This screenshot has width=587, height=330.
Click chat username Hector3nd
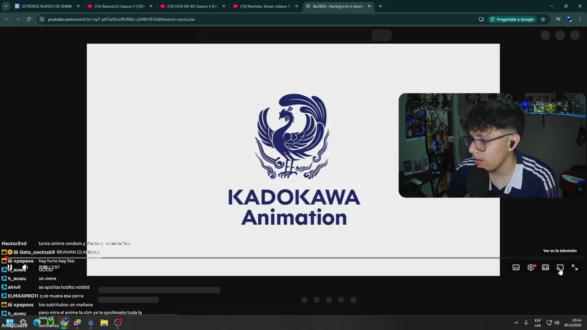click(14, 243)
